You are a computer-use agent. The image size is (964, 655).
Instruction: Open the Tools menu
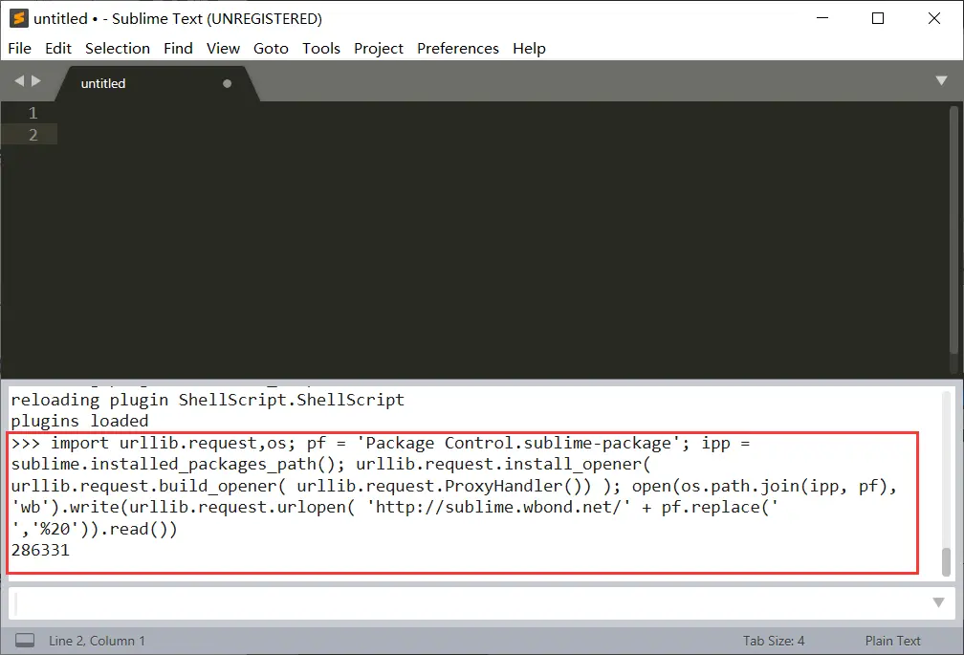[x=321, y=48]
